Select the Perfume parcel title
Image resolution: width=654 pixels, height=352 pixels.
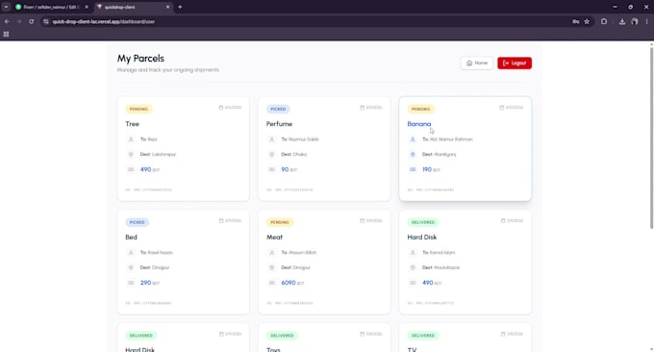[x=279, y=124]
